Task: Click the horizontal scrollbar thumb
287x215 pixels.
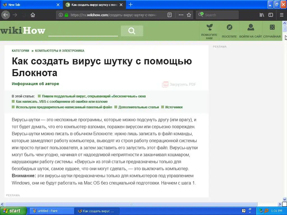Action: tap(131, 204)
